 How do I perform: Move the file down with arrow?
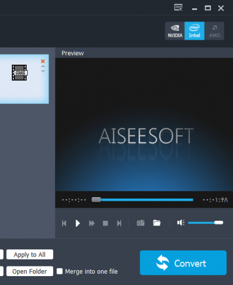coord(43,71)
